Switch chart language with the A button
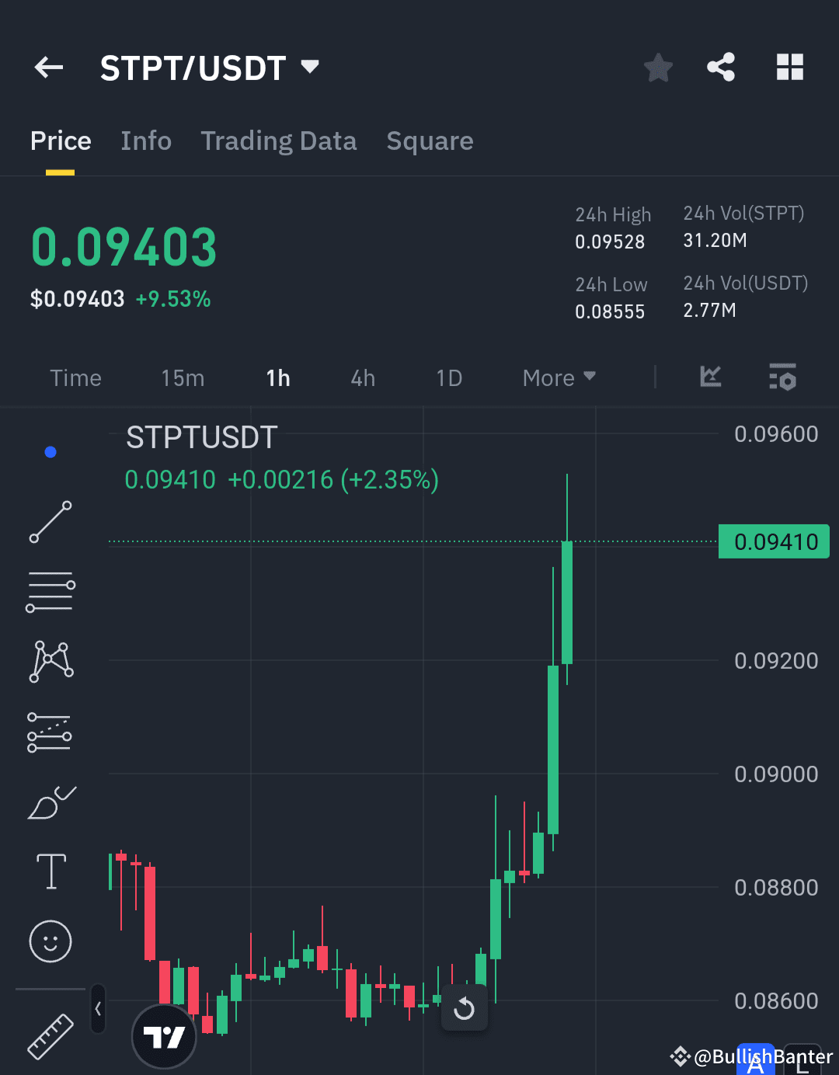Image resolution: width=839 pixels, height=1075 pixels. point(754,1058)
